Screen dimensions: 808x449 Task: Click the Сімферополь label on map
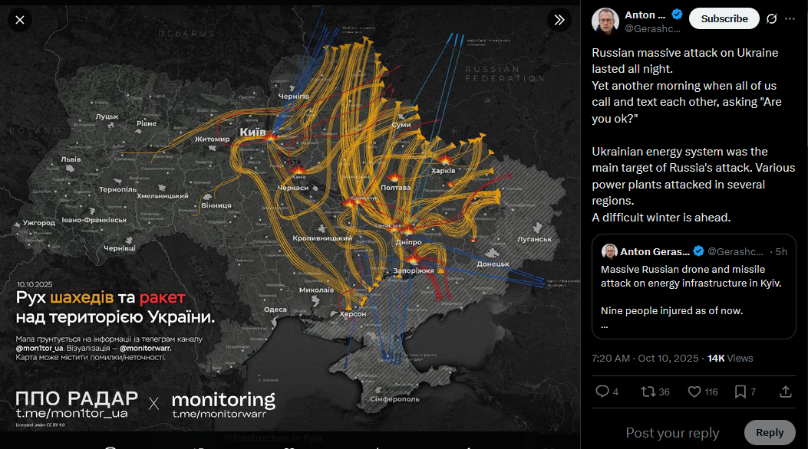(394, 399)
